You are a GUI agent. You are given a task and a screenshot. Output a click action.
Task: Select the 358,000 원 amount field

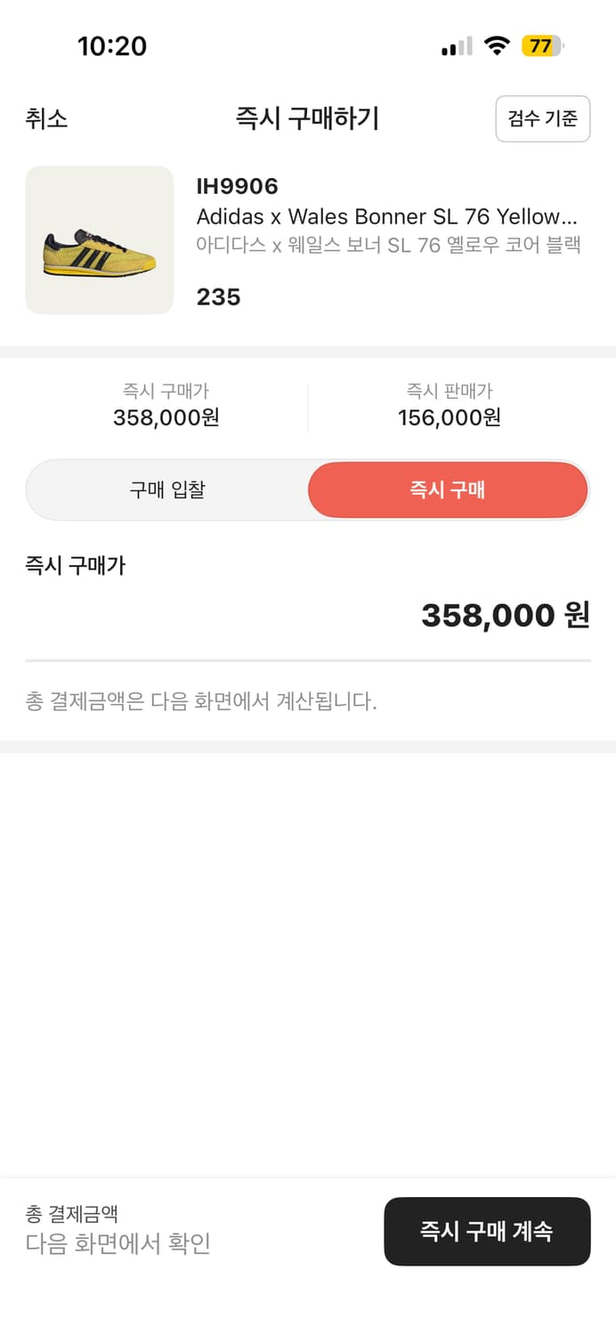[507, 614]
